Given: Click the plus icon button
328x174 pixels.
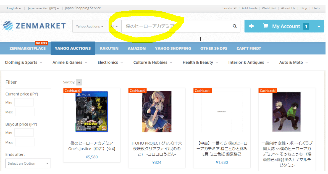Looking at the screenshot, I should pyautogui.click(x=251, y=26).
